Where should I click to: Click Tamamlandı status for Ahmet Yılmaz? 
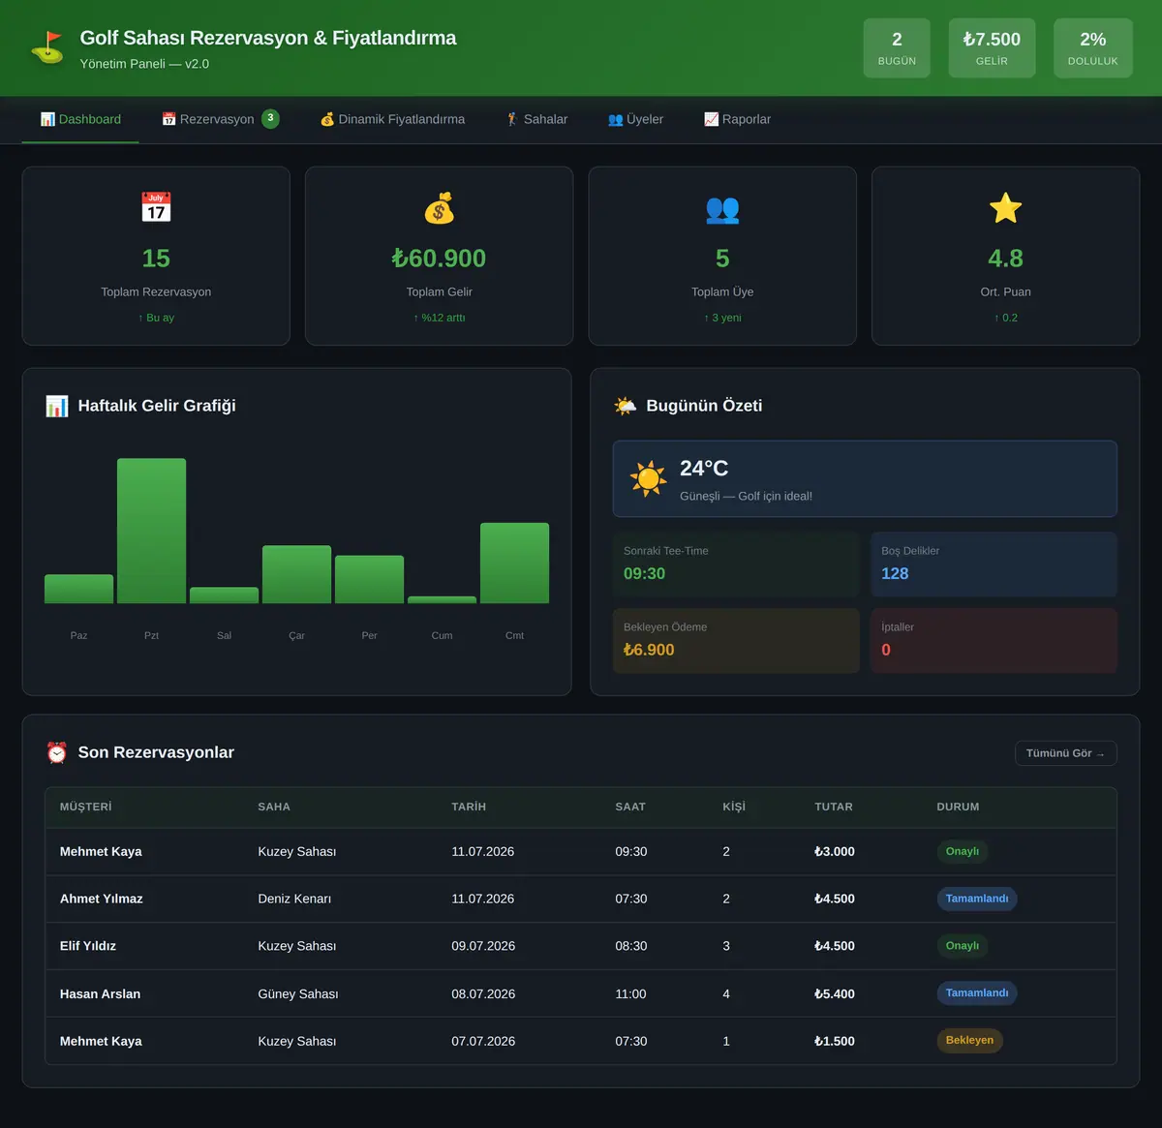point(977,899)
